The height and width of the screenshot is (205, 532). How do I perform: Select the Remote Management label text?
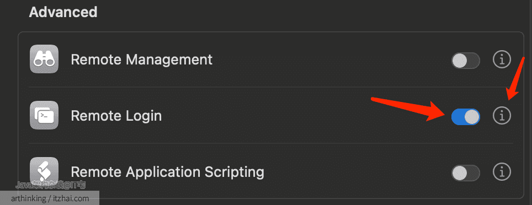pos(141,60)
